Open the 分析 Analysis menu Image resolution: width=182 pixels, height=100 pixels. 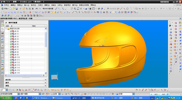60,5
